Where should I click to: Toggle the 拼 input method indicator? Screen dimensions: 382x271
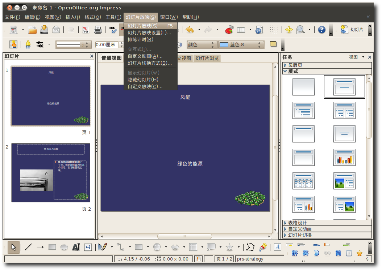point(295,253)
